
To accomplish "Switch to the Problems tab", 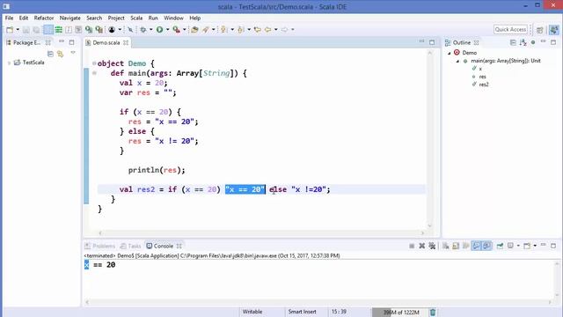I will [x=99, y=247].
